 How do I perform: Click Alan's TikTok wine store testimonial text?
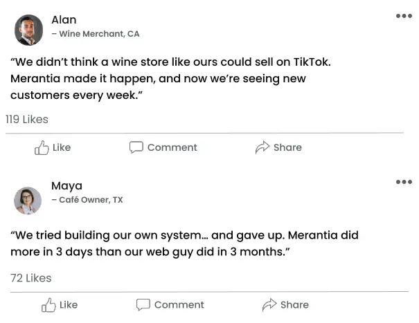(x=170, y=78)
